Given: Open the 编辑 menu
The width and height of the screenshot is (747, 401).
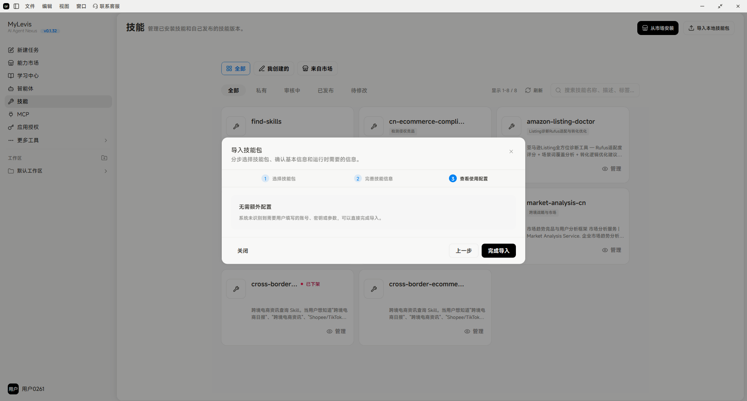Looking at the screenshot, I should pyautogui.click(x=47, y=6).
